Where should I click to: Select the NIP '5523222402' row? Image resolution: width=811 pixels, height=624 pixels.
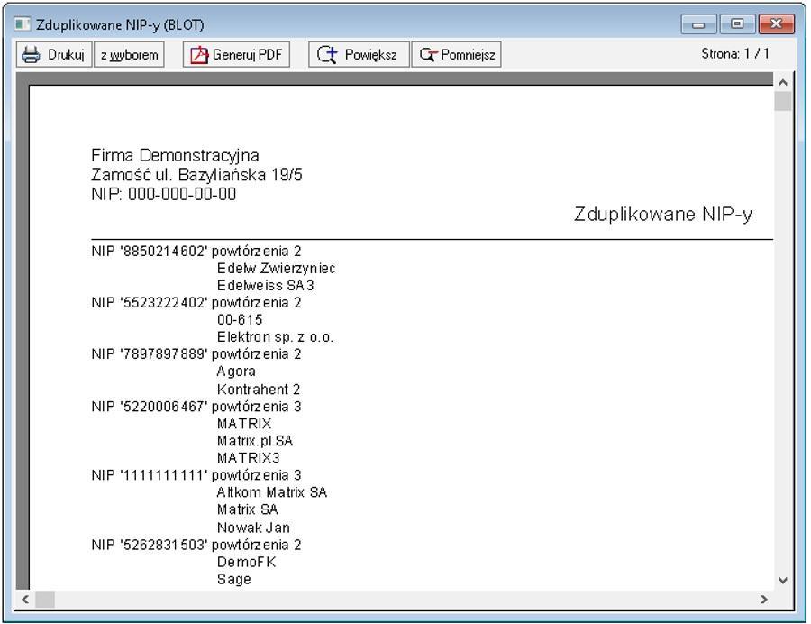196,302
